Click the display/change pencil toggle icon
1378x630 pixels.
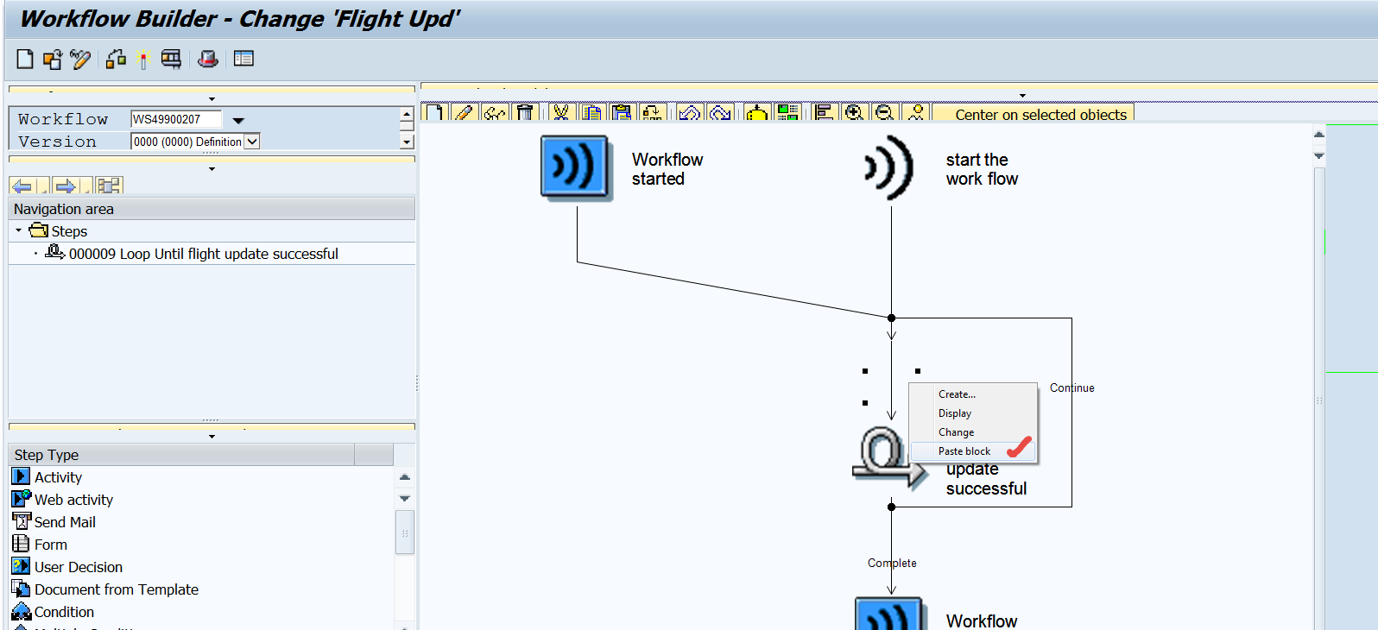[80, 59]
